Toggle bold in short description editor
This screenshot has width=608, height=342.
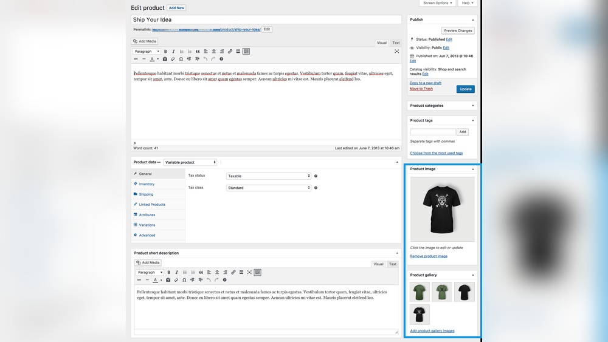pos(168,272)
